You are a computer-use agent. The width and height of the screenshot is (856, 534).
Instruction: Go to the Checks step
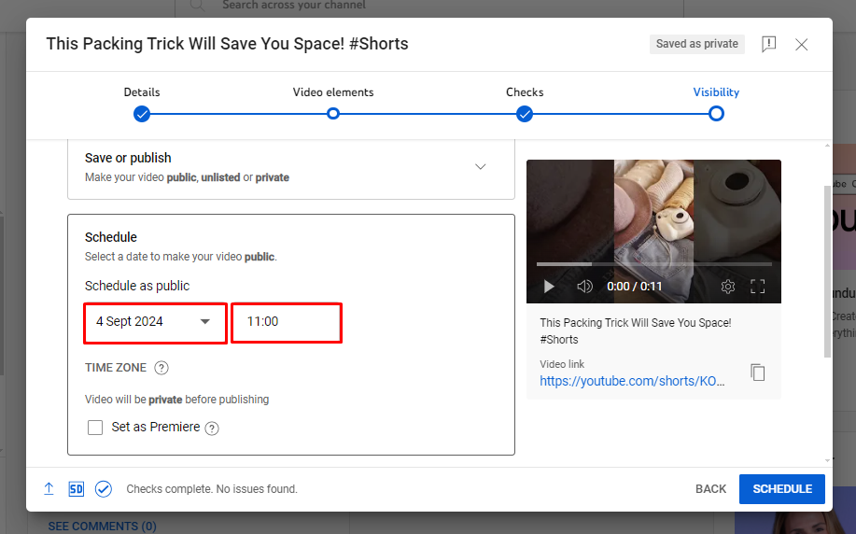tap(525, 114)
